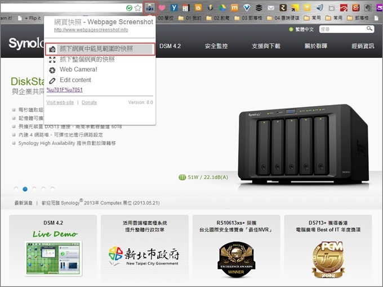This screenshot has height=287, width=383.
Task: Click the colored grid table extension icon
Action: point(186,8)
